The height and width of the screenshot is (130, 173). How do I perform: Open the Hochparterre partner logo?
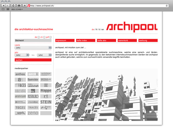point(46,85)
